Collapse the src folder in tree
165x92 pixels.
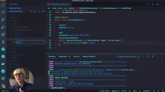click(13, 18)
